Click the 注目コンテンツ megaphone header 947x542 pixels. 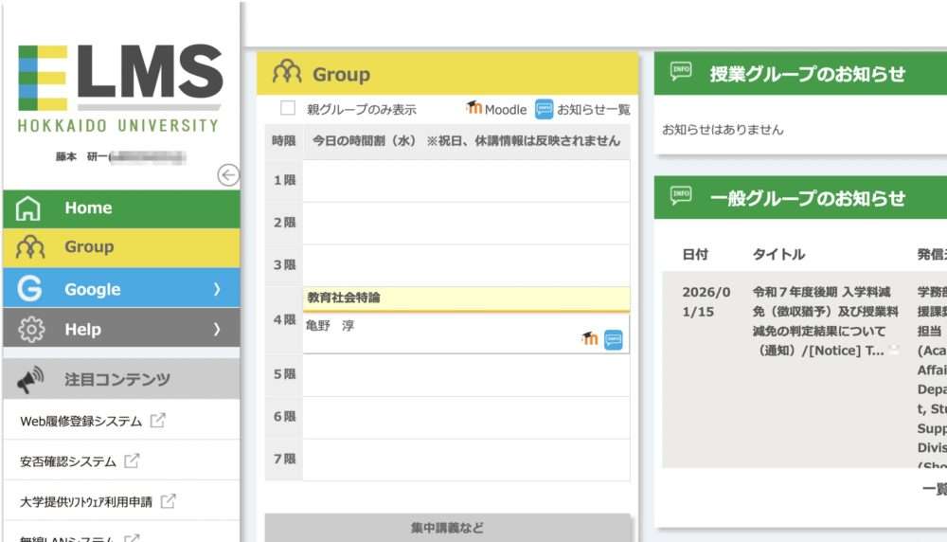click(116, 379)
